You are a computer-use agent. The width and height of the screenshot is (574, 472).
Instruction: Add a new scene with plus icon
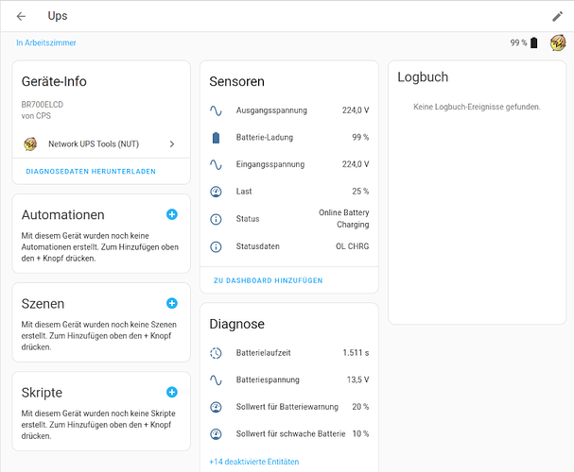click(x=172, y=303)
